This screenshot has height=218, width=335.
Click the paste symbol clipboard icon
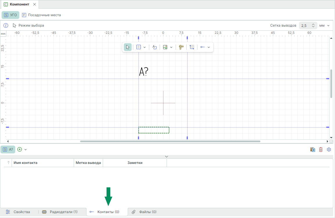tap(313, 149)
